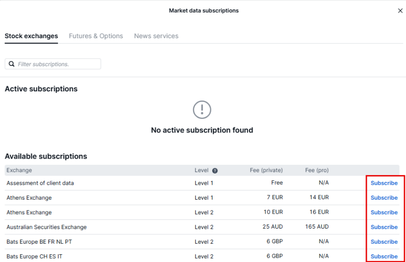Subscribe to Assessment of client data

[x=384, y=183]
